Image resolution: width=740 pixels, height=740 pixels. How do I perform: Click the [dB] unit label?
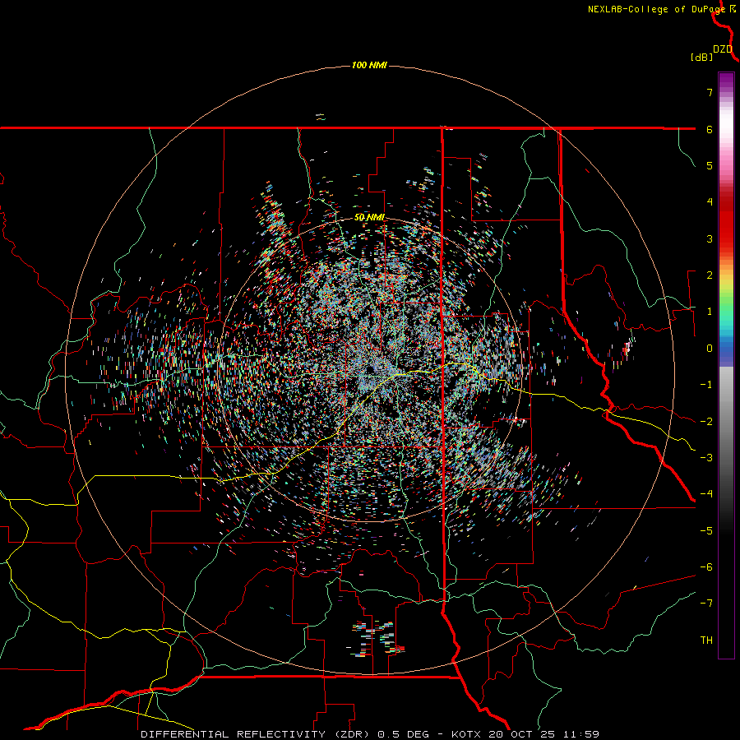702,58
